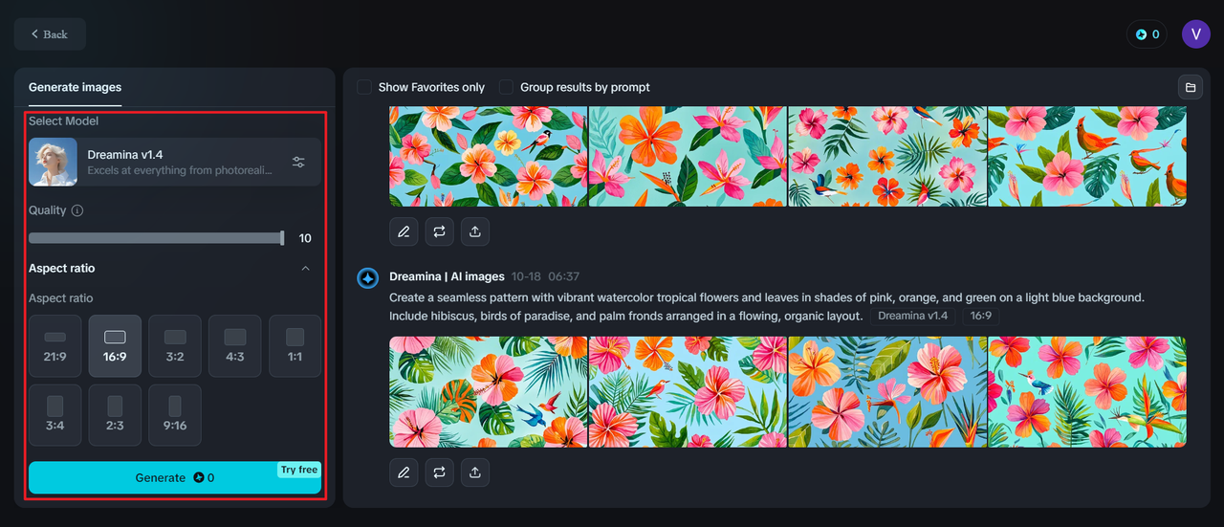Open fourth image in upper result row
The height and width of the screenshot is (527, 1224).
click(x=1087, y=156)
